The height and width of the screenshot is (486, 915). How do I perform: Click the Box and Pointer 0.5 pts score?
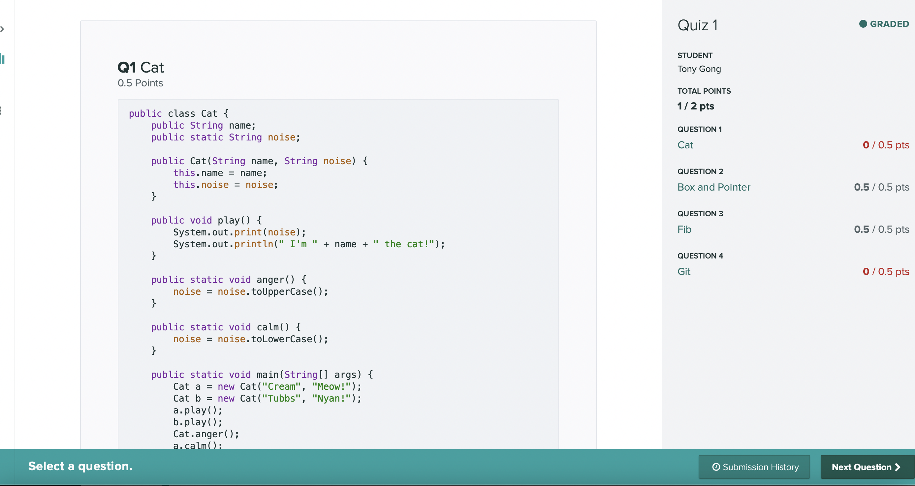881,187
